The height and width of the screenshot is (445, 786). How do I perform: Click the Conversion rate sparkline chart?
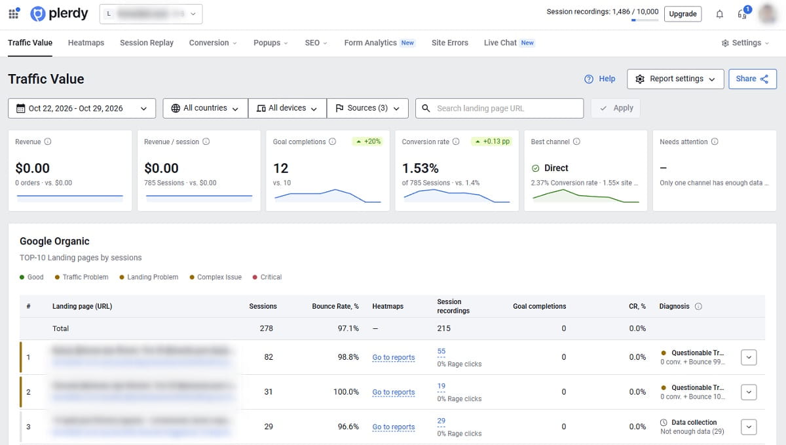click(456, 196)
